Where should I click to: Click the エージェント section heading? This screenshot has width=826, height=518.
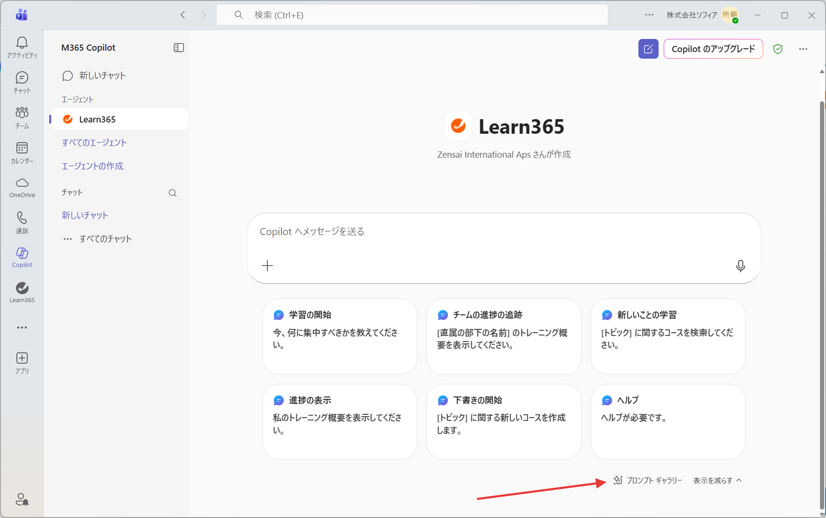(78, 99)
